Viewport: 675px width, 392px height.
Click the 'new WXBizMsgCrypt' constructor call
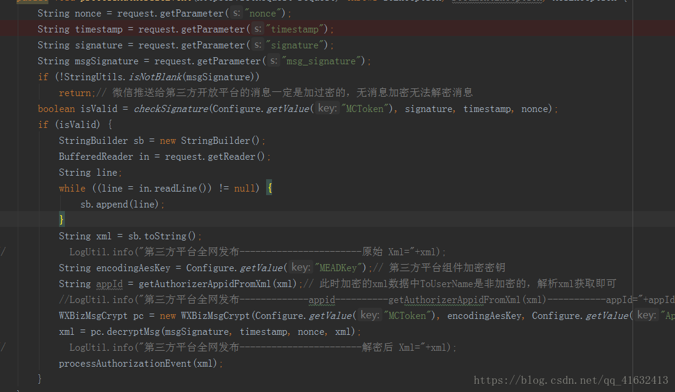coord(205,316)
